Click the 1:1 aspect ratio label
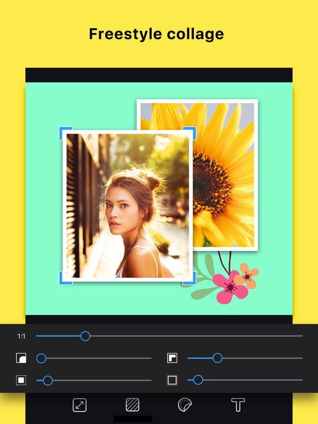Viewport: 318px width, 424px height. [22, 336]
